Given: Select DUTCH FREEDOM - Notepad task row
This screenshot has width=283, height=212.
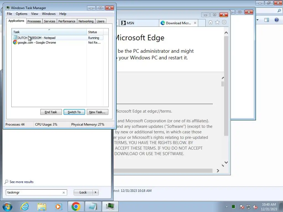Looking at the screenshot, I should point(58,38).
